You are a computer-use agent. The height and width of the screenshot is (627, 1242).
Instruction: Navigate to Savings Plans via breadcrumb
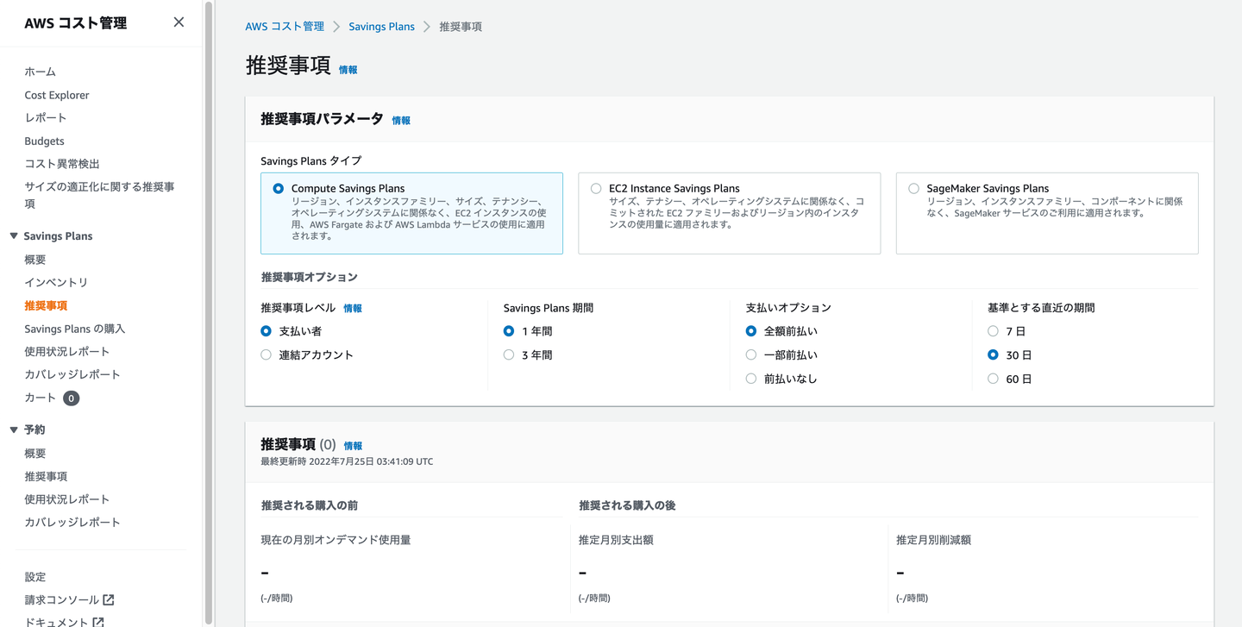click(381, 26)
